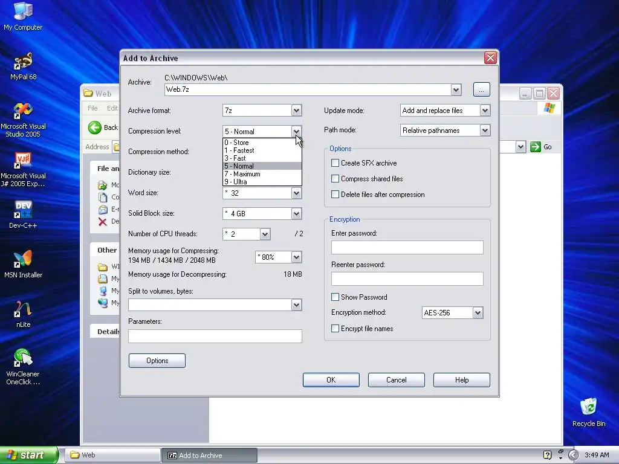Toggle the Show Password checkbox
The width and height of the screenshot is (619, 464).
point(335,297)
